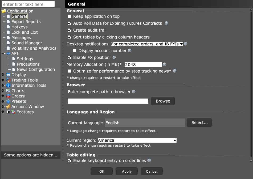Click Some options are hidden... button
253x179 pixels.
tap(31, 155)
